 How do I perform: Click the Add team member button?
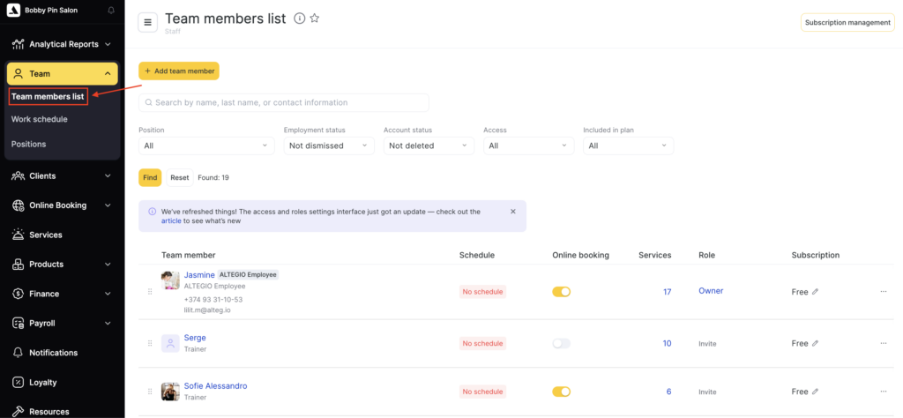(x=178, y=71)
